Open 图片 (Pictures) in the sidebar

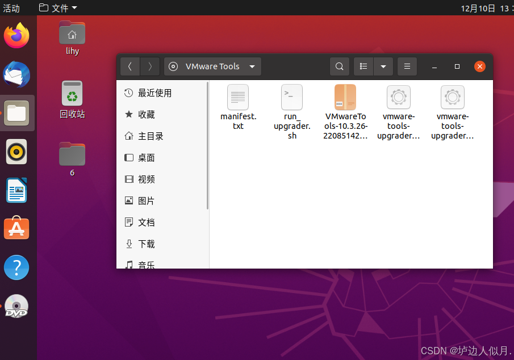point(162,200)
